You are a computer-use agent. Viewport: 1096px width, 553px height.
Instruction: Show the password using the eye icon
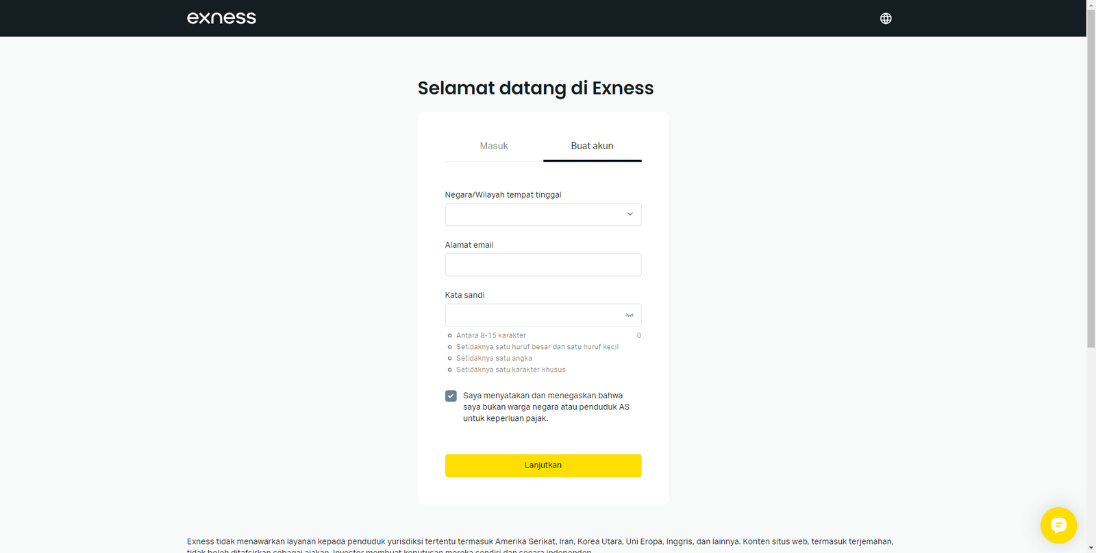[629, 315]
